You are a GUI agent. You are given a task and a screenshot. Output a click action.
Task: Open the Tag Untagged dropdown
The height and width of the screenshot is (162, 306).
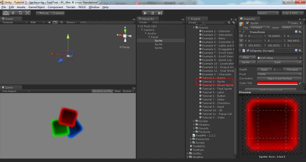coord(259,27)
